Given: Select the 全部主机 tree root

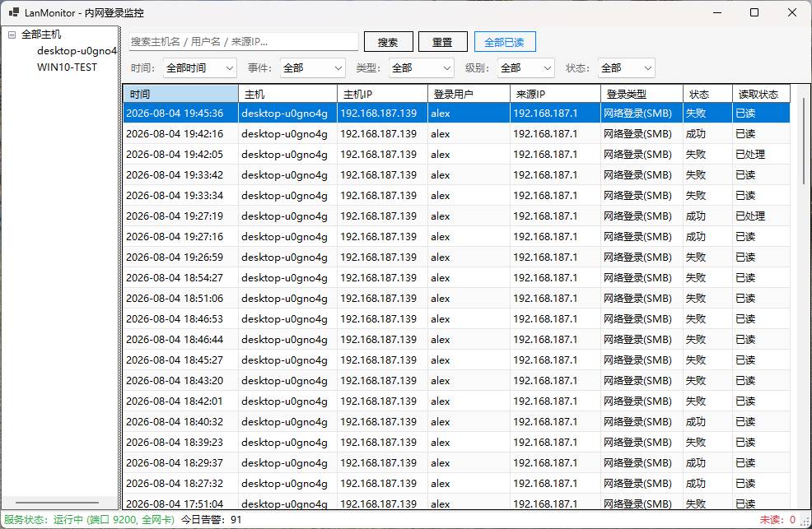Looking at the screenshot, I should coord(41,35).
